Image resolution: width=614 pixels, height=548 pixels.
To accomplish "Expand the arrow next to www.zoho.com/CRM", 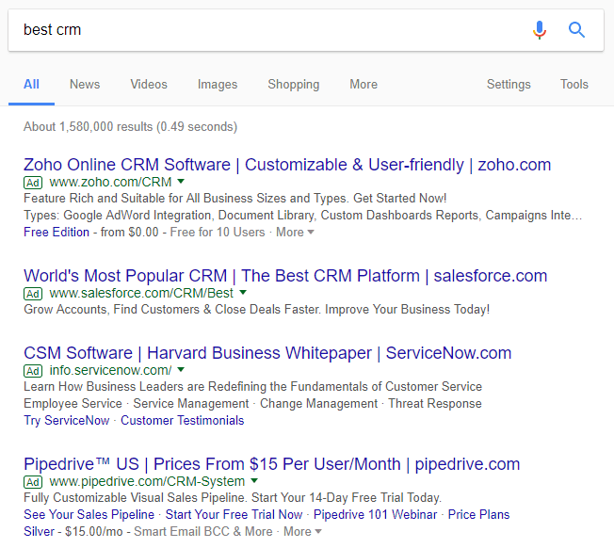I will pyautogui.click(x=181, y=181).
